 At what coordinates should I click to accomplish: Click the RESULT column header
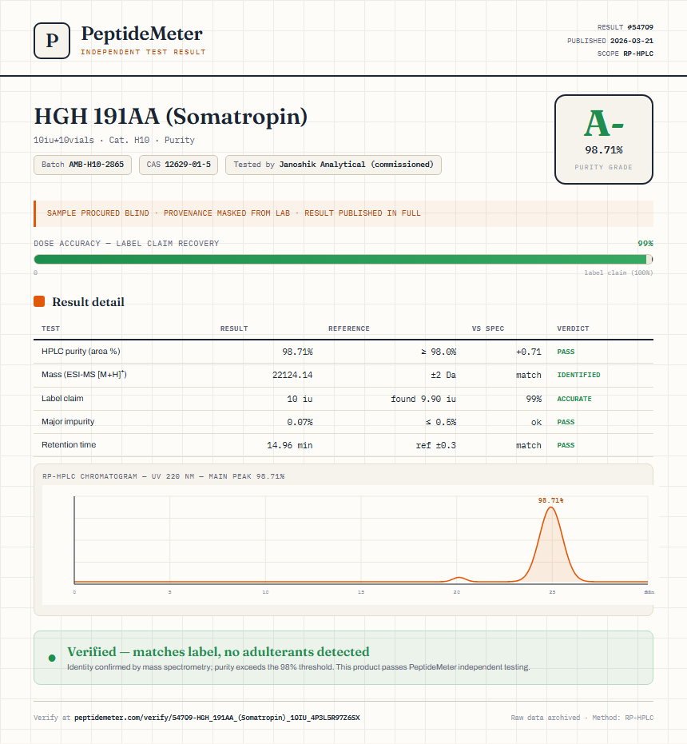click(234, 328)
